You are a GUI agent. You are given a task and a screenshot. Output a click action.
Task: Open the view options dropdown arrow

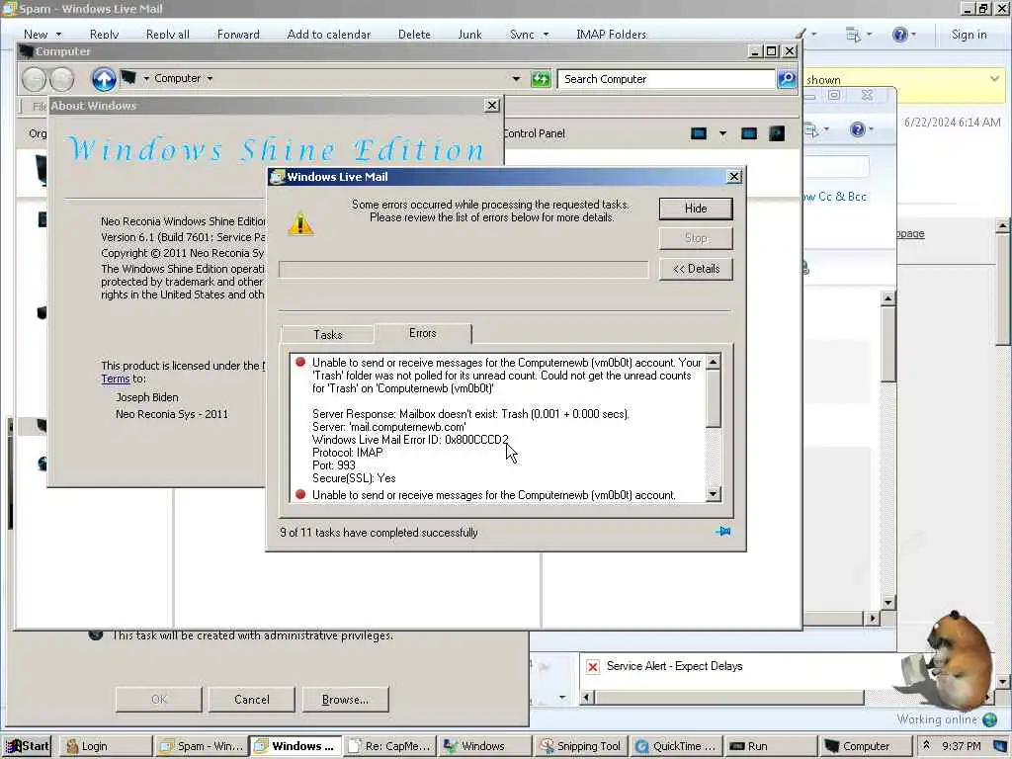coord(722,133)
